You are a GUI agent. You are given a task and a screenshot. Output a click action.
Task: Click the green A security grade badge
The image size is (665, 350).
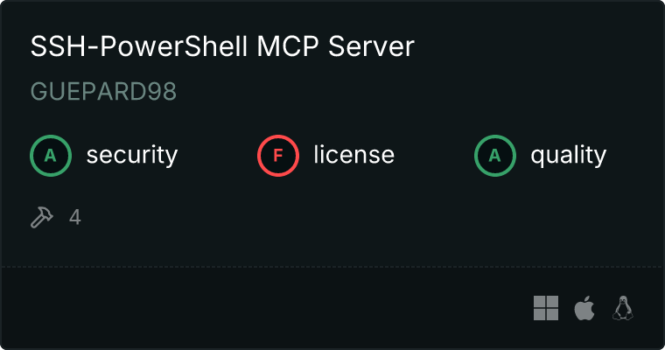click(x=51, y=155)
